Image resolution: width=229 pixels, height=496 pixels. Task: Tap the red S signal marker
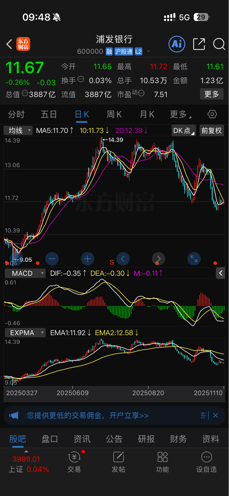click(112, 262)
